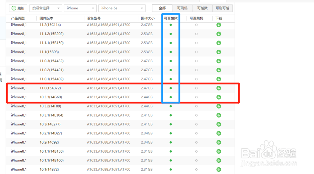Click jailbreak green dot for 11.2(15C114)
This screenshot has height=174, width=314.
click(171, 25)
